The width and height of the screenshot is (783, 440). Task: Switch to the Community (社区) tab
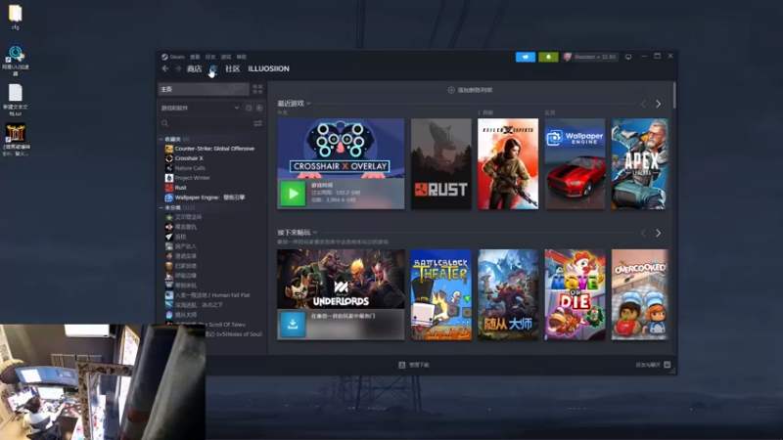tap(232, 68)
